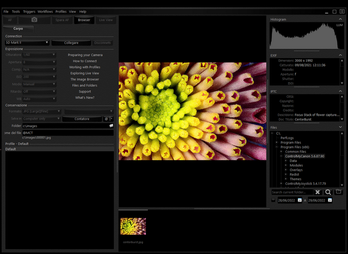The image size is (348, 254).
Task: Open Exploring Live View link
Action: 85,73
